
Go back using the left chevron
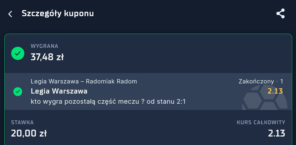point(10,14)
